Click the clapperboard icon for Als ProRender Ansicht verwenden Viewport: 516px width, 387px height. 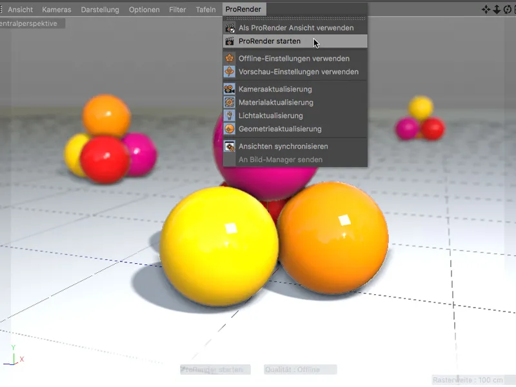click(230, 28)
